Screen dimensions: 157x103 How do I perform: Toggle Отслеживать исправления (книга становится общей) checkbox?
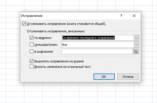pos(24,24)
